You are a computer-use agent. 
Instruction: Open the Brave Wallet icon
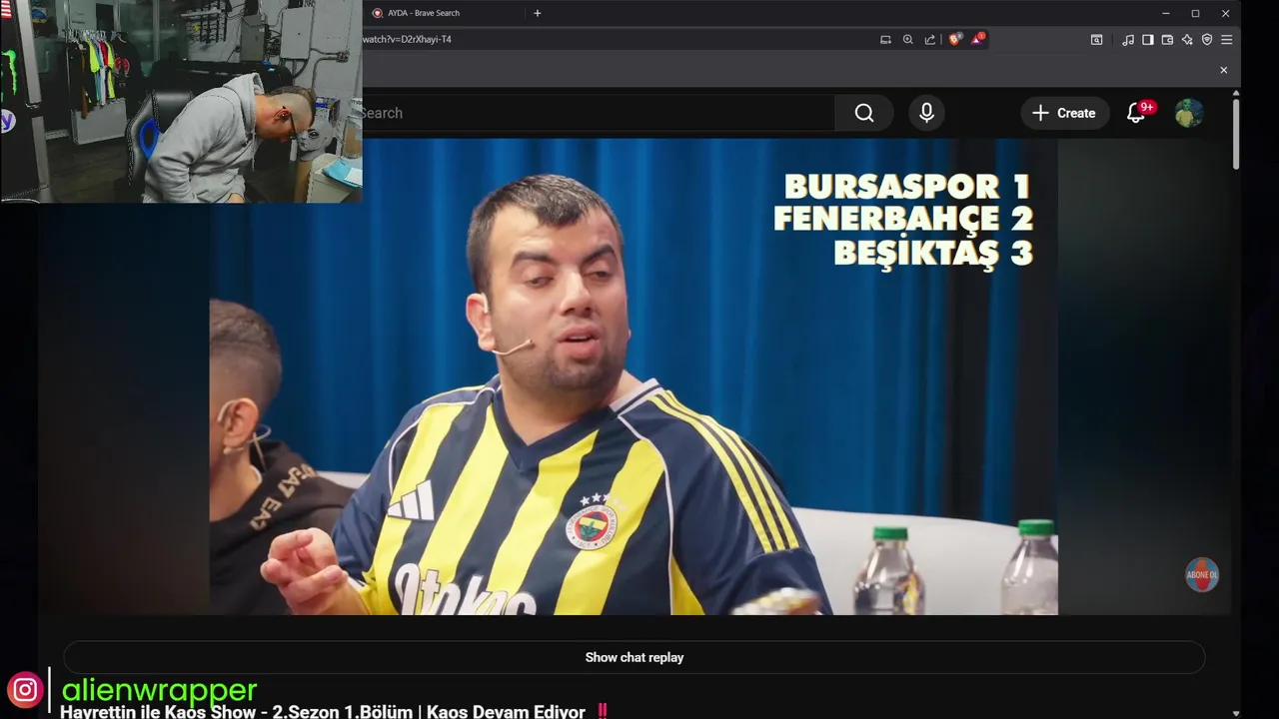[1167, 39]
